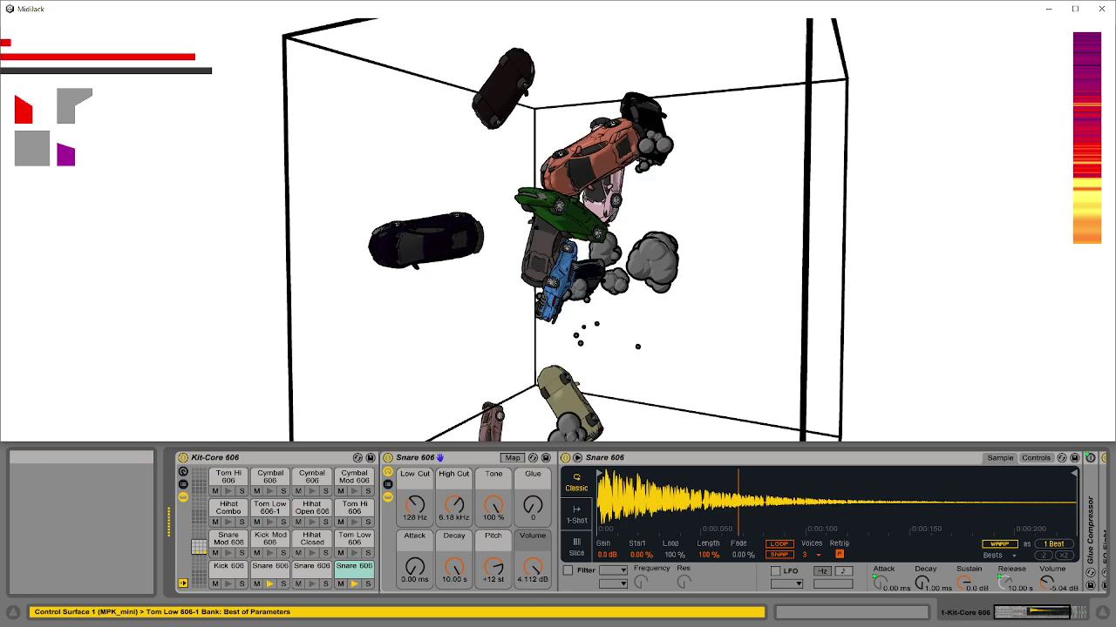Image resolution: width=1116 pixels, height=627 pixels.
Task: Preview the sample with the play icon
Action: [x=577, y=457]
